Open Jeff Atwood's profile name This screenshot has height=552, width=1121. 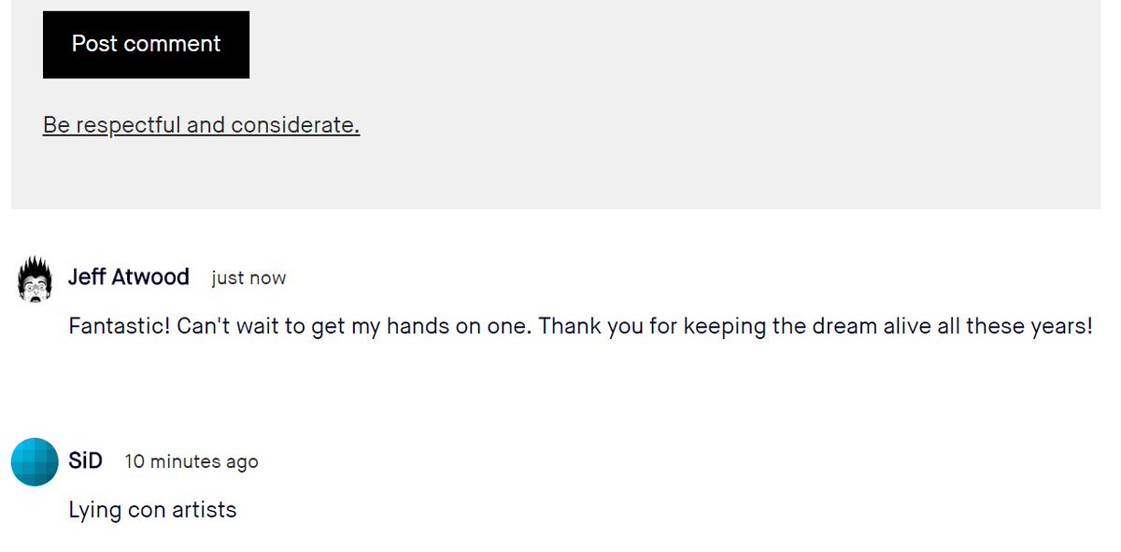point(129,277)
